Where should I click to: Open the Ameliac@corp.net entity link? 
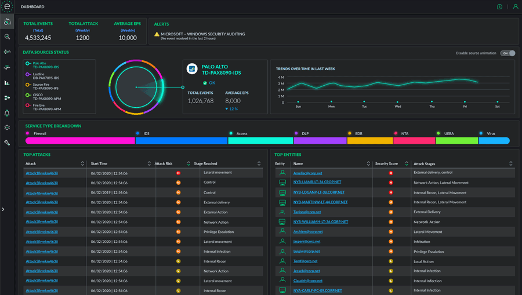tap(307, 173)
